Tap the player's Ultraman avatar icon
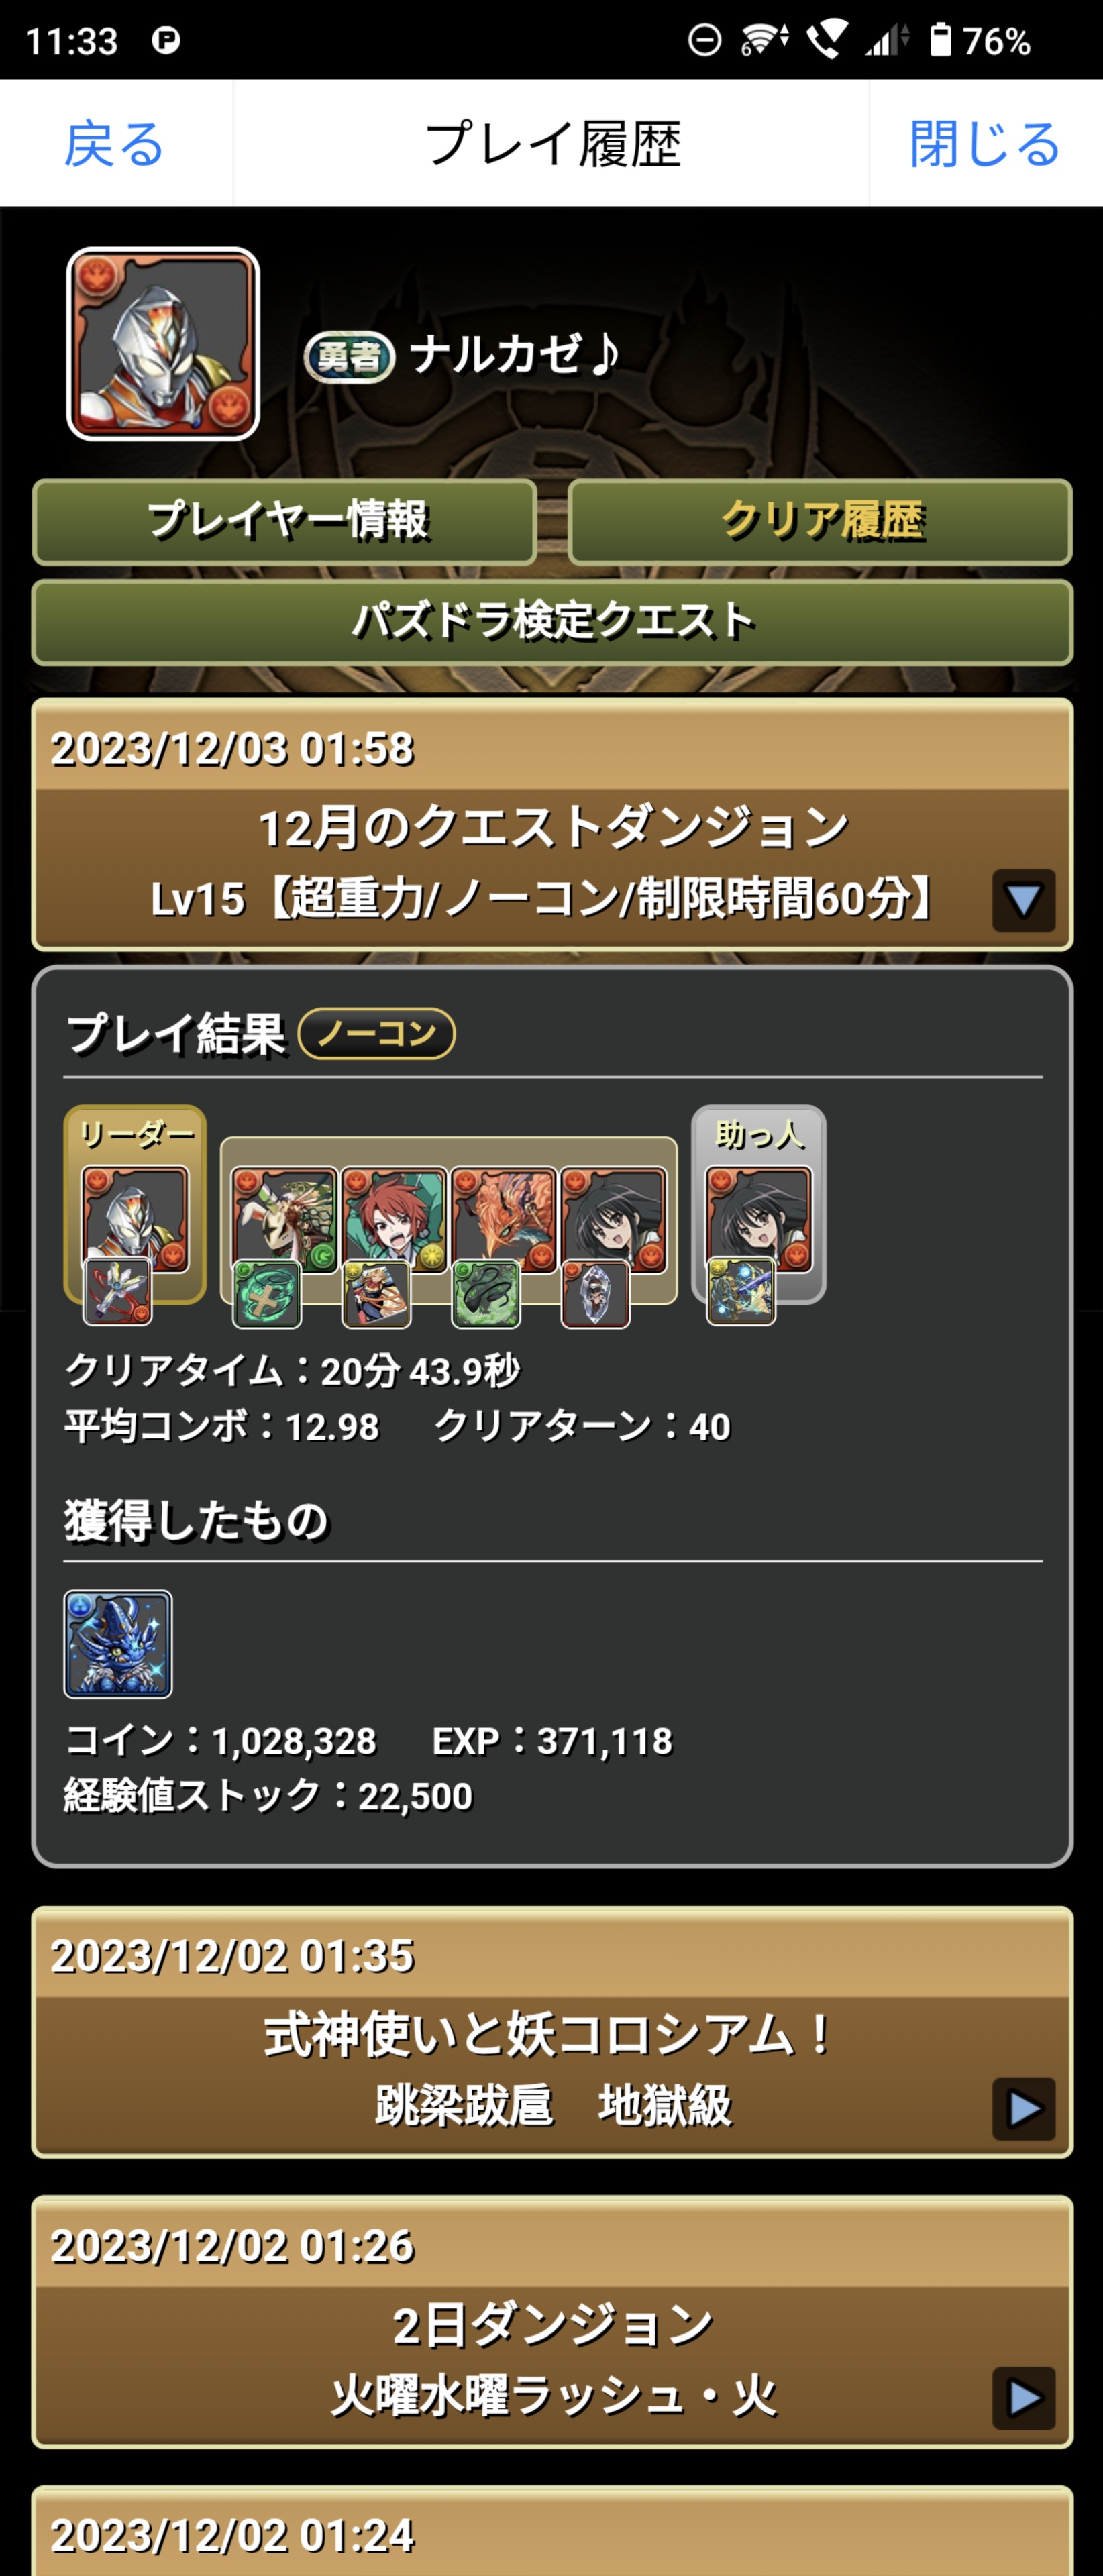 click(163, 344)
